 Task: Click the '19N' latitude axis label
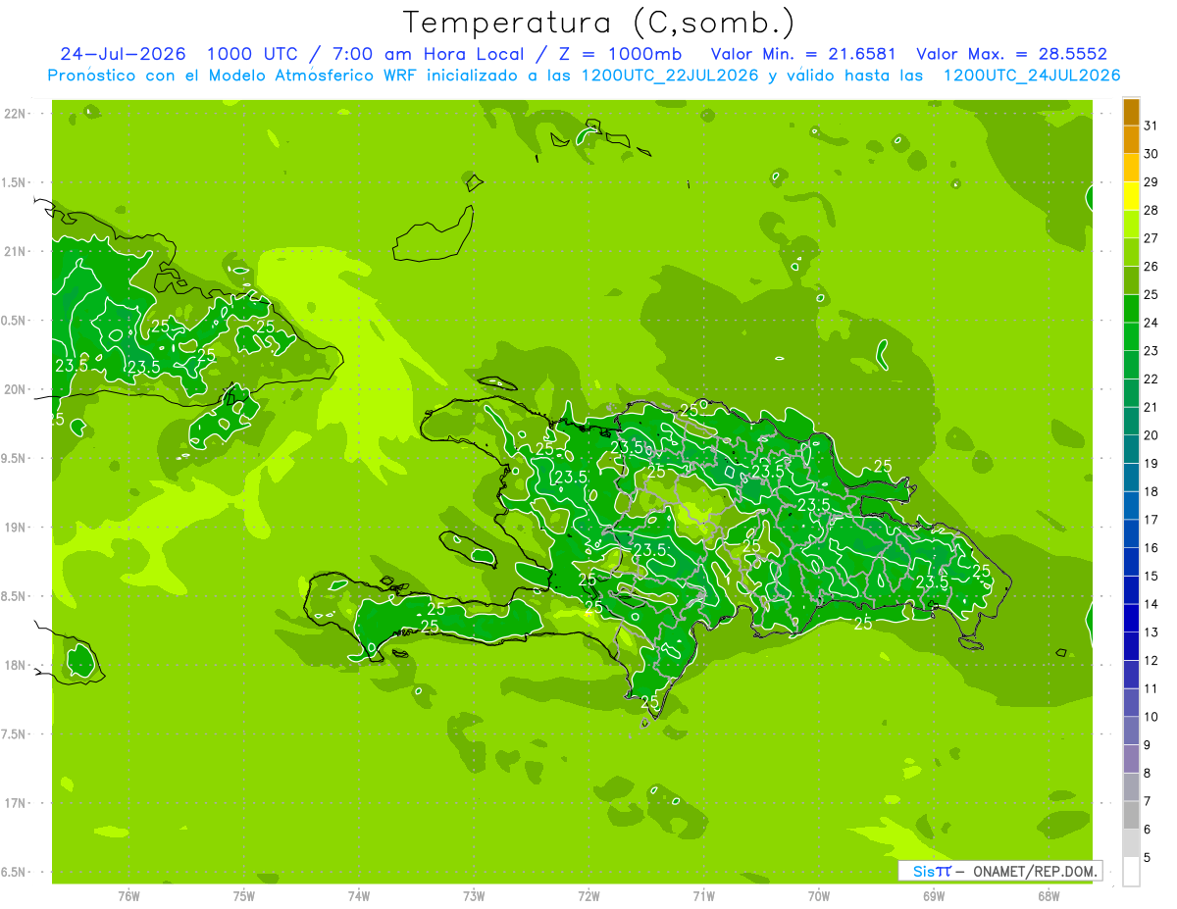(x=17, y=527)
